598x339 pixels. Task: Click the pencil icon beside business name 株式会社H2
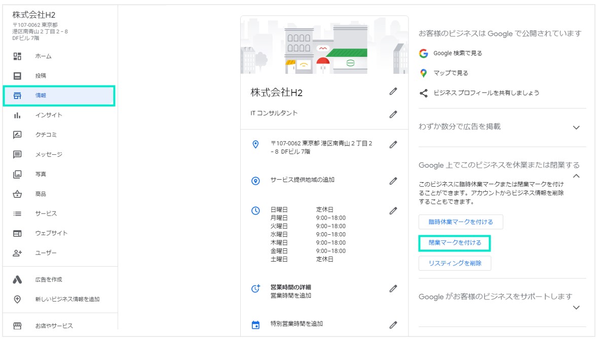pos(393,92)
